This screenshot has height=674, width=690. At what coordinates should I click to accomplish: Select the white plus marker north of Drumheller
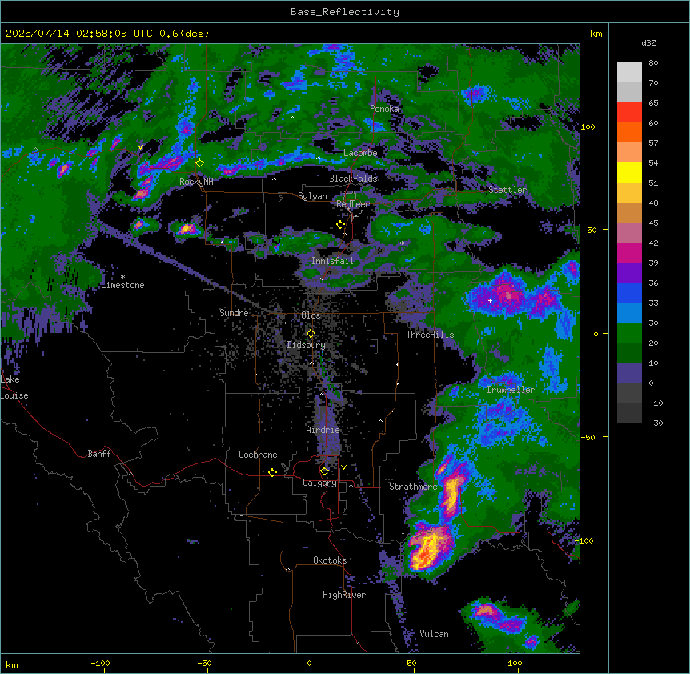click(x=490, y=300)
